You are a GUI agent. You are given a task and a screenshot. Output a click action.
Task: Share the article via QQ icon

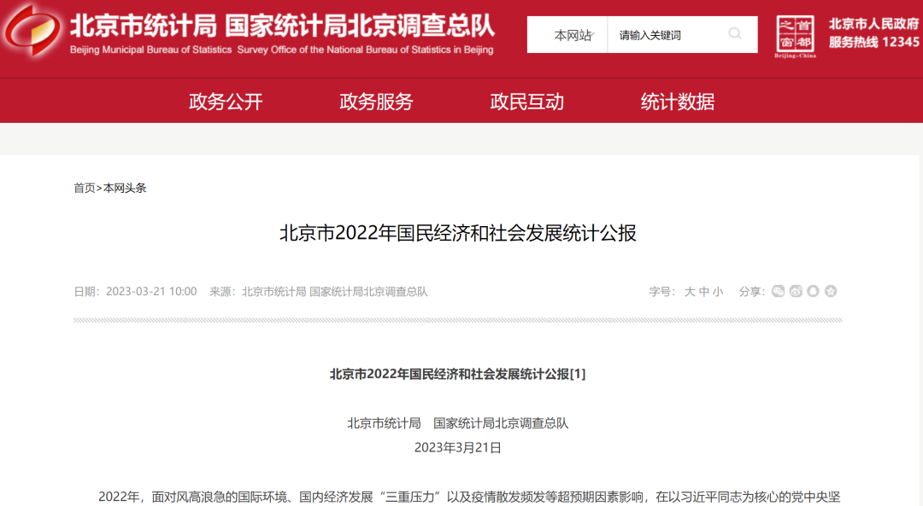(813, 292)
